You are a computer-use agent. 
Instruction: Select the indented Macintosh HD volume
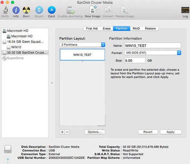click(25, 36)
